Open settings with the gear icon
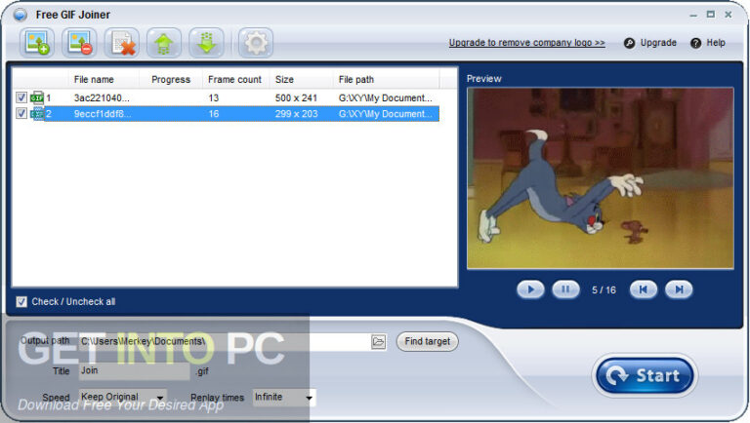 (256, 43)
